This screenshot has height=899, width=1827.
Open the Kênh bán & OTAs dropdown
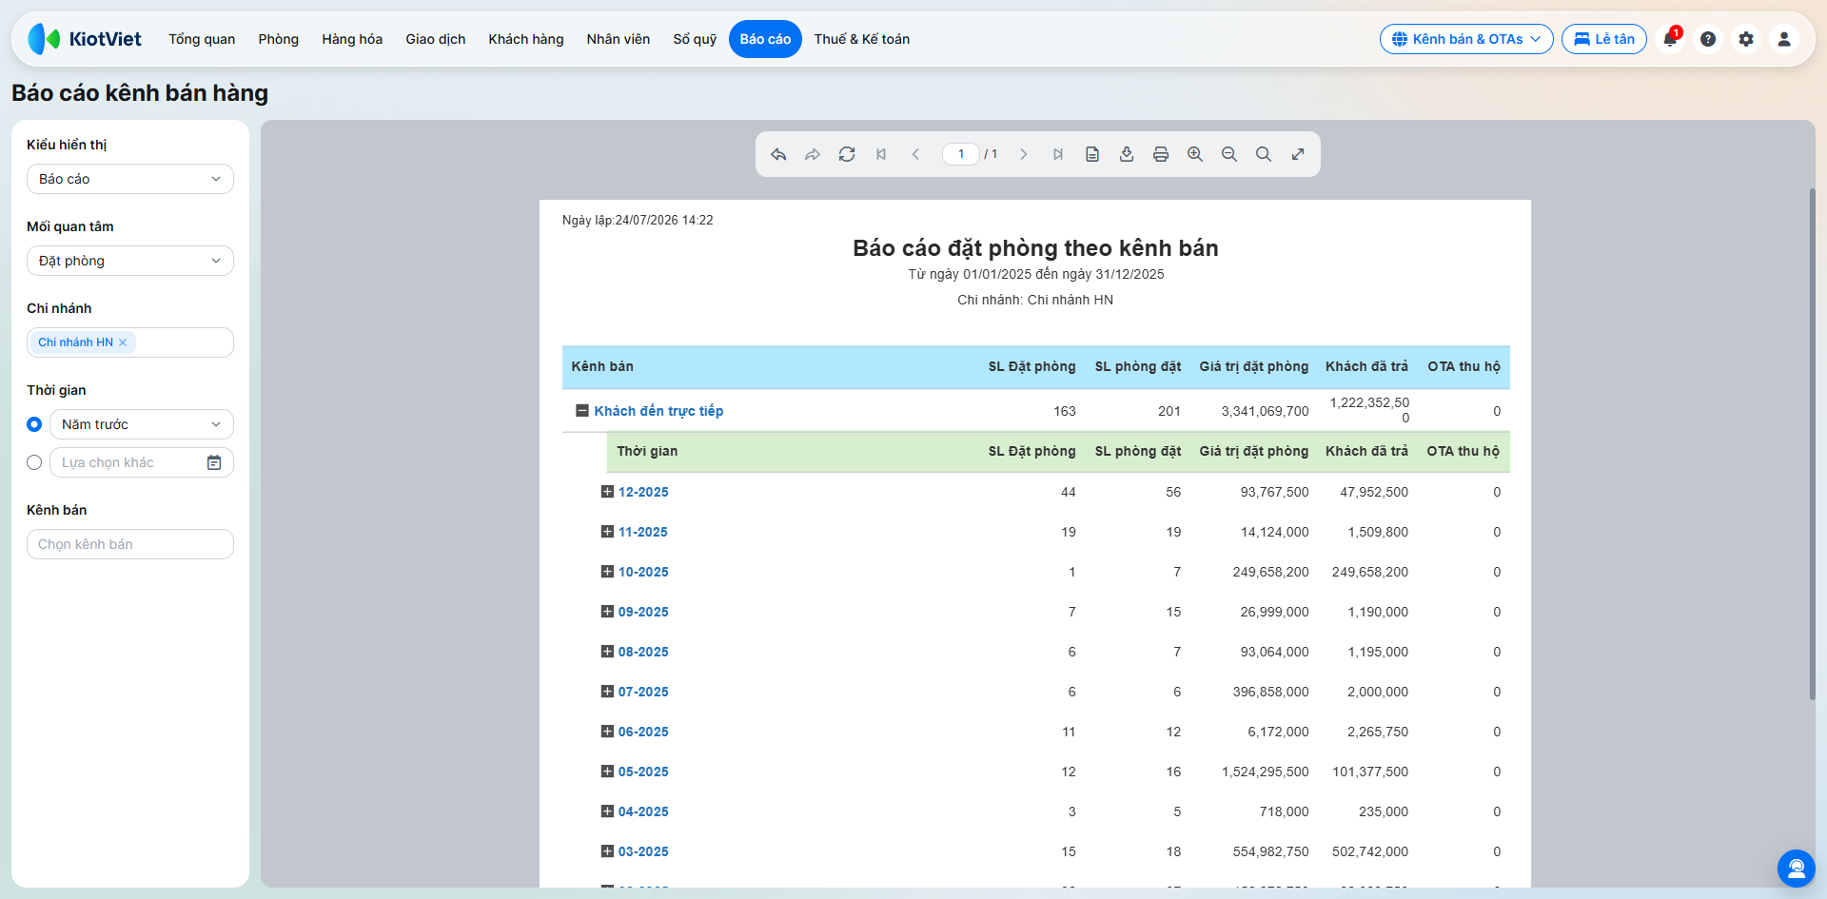(1466, 39)
